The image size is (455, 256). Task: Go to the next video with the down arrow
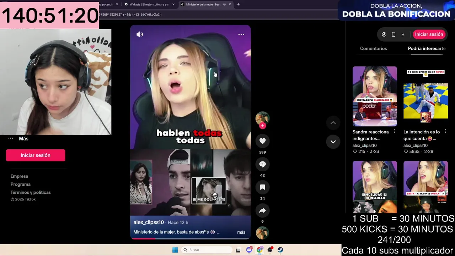point(333,142)
